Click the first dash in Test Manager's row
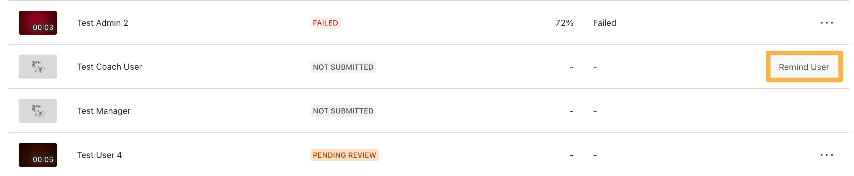 click(571, 111)
